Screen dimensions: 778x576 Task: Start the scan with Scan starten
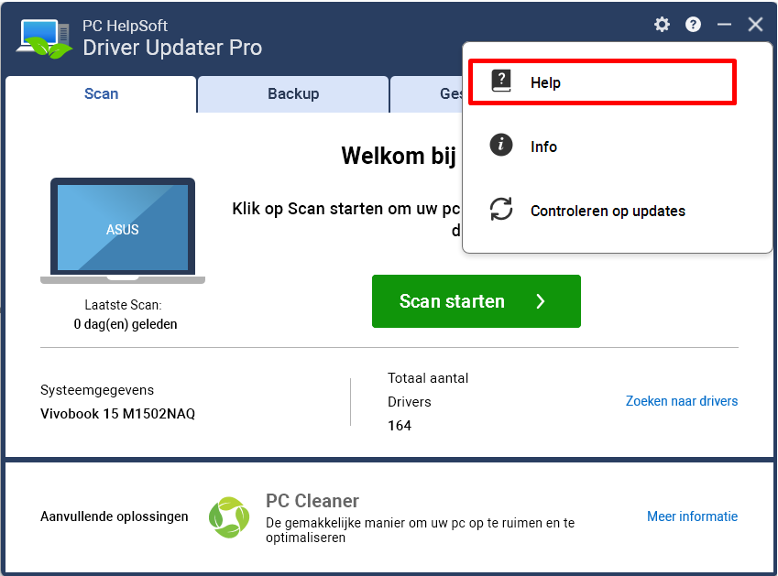coord(477,301)
